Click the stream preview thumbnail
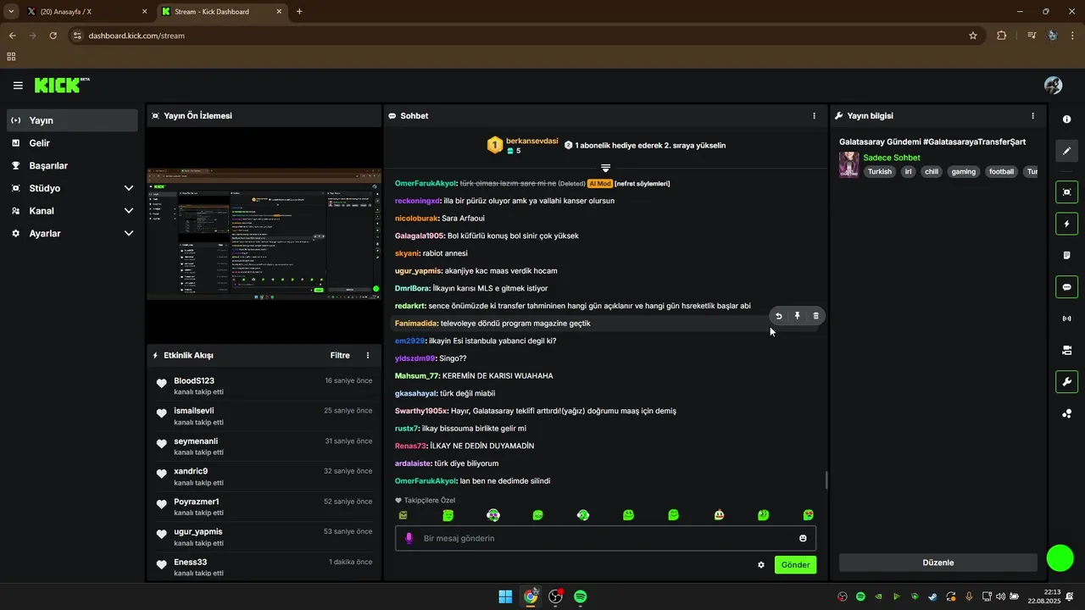Screen dimensions: 1085x610 coord(264,233)
